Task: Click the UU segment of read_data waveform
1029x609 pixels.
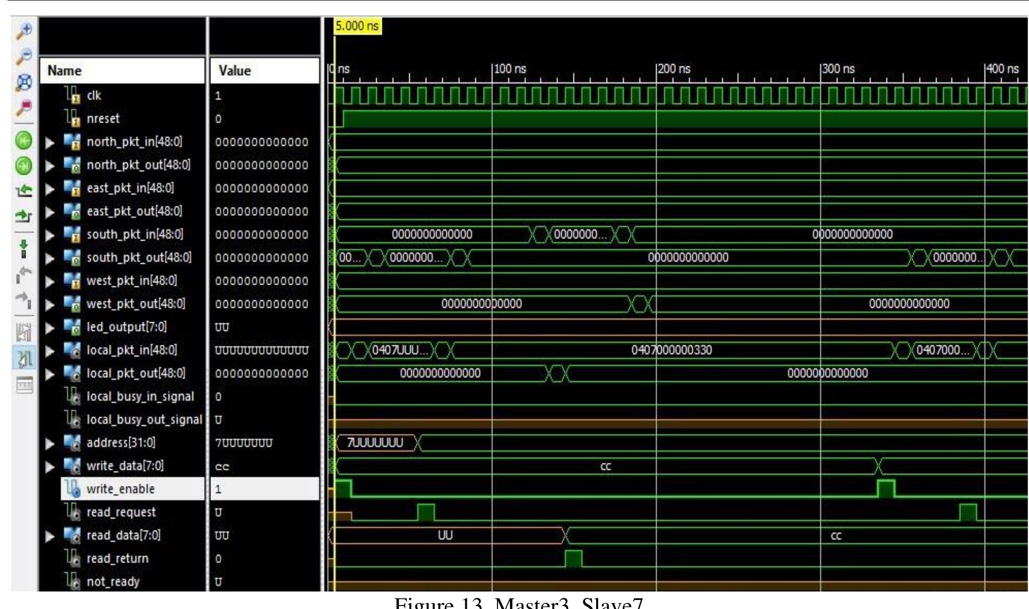Action: (x=445, y=535)
